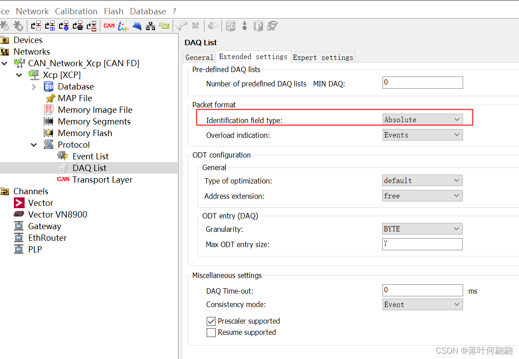Select EthRouter in the tree
519x359 pixels.
click(47, 238)
